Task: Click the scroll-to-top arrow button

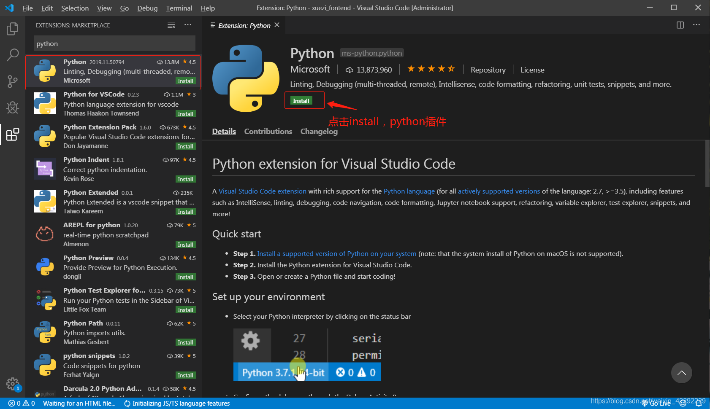Action: pyautogui.click(x=681, y=373)
